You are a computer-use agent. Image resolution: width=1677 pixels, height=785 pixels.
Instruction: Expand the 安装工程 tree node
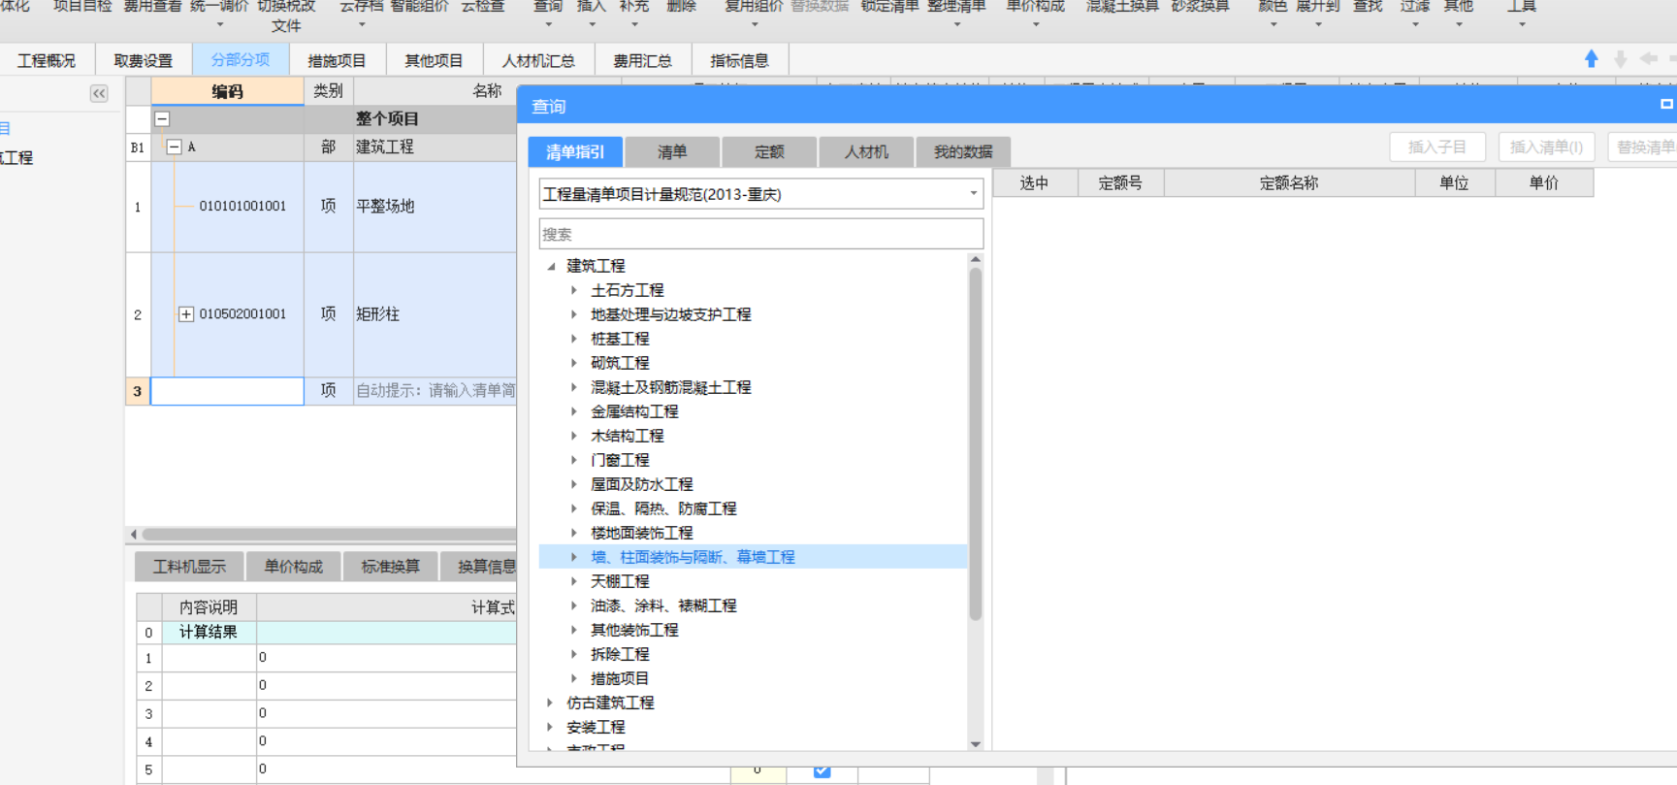tap(550, 727)
